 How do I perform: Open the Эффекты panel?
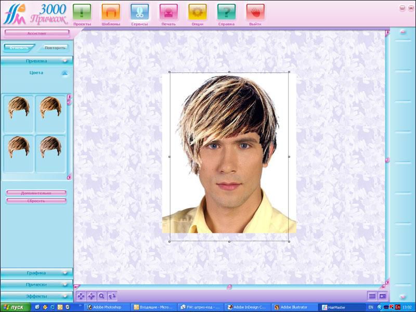pos(36,296)
